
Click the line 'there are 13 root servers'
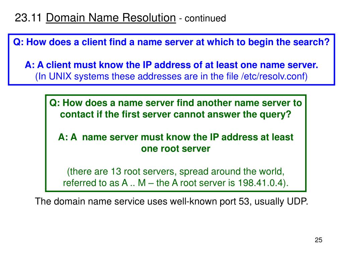[176, 172]
